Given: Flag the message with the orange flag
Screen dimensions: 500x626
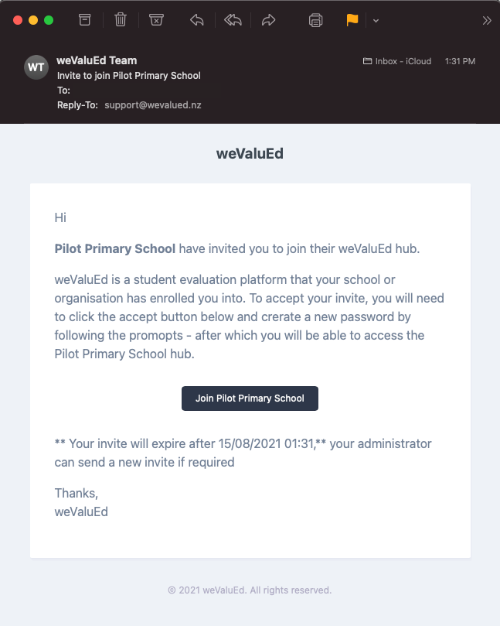Looking at the screenshot, I should pos(352,20).
